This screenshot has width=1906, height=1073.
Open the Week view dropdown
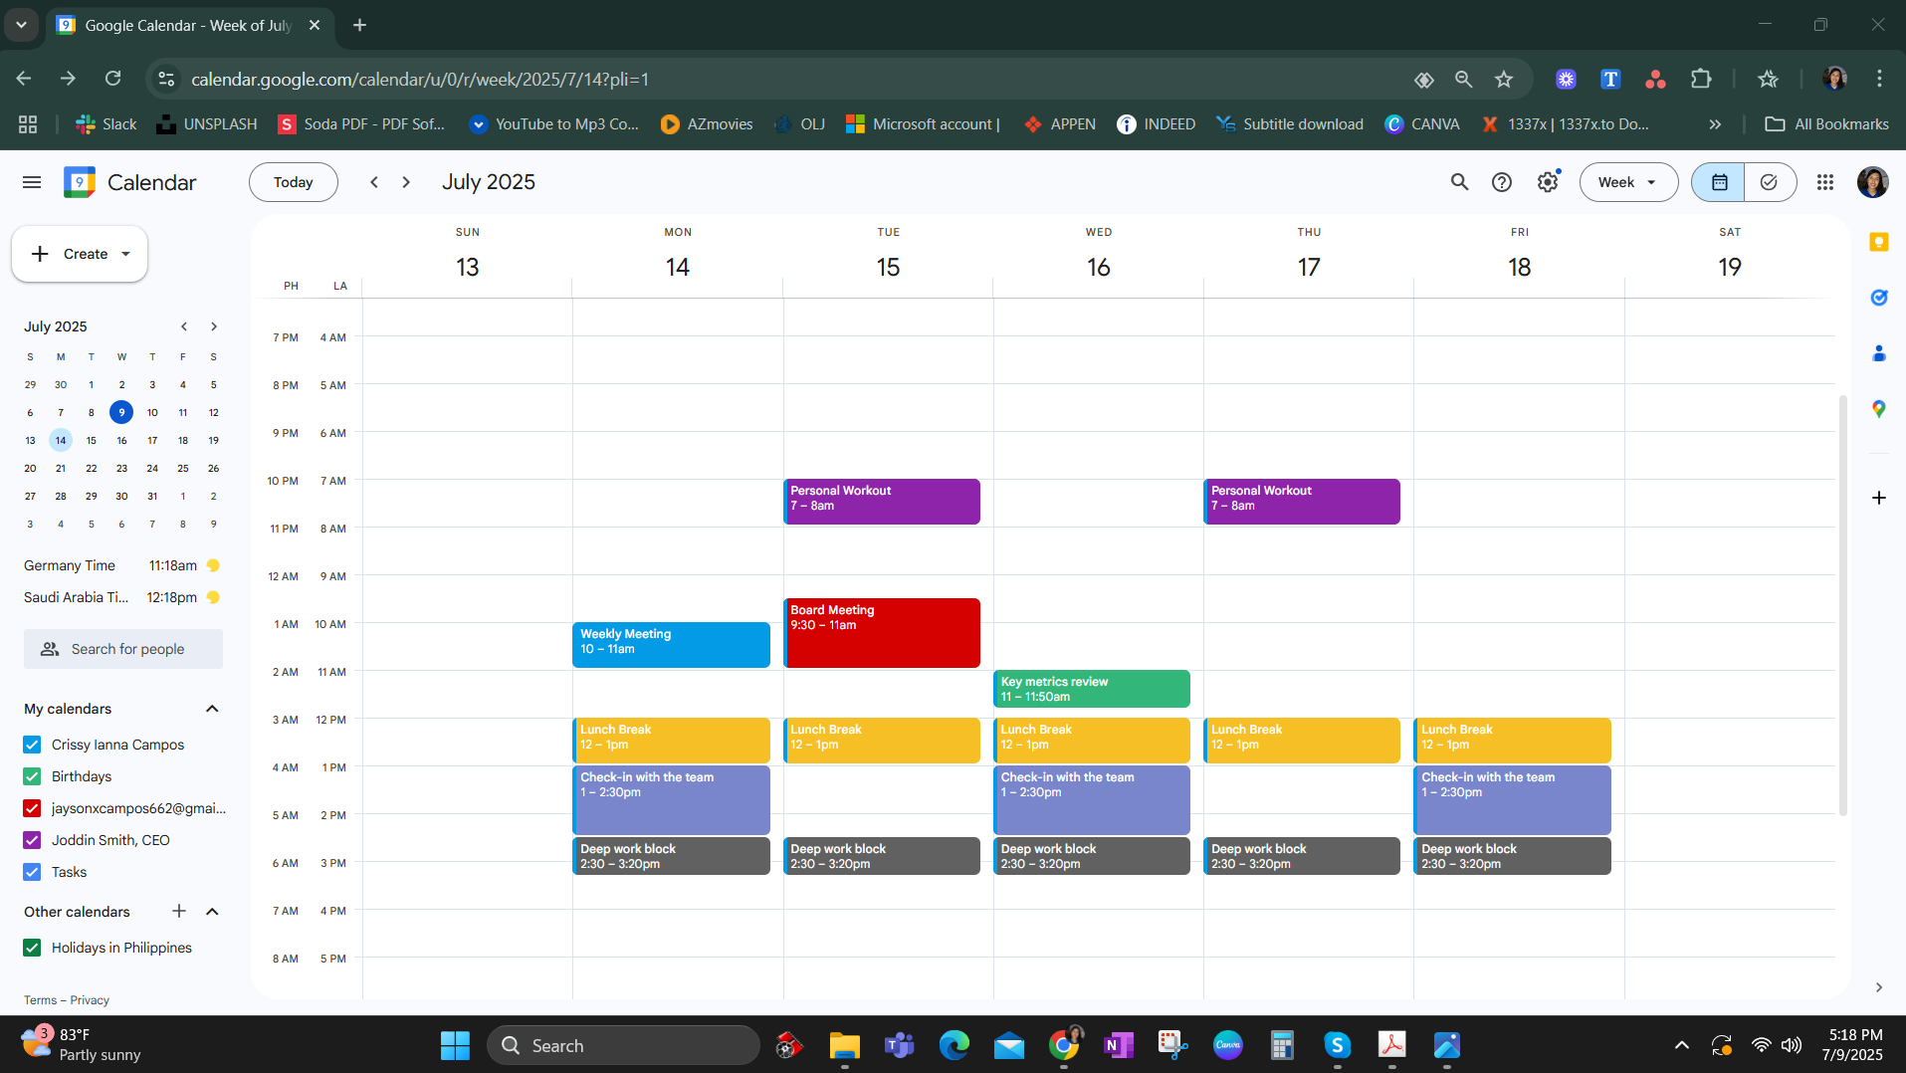coord(1627,182)
